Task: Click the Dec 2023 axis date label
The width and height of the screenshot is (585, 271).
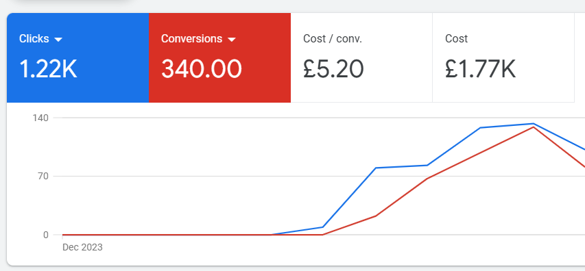Action: pyautogui.click(x=82, y=247)
